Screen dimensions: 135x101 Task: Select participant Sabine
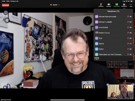[113, 44]
